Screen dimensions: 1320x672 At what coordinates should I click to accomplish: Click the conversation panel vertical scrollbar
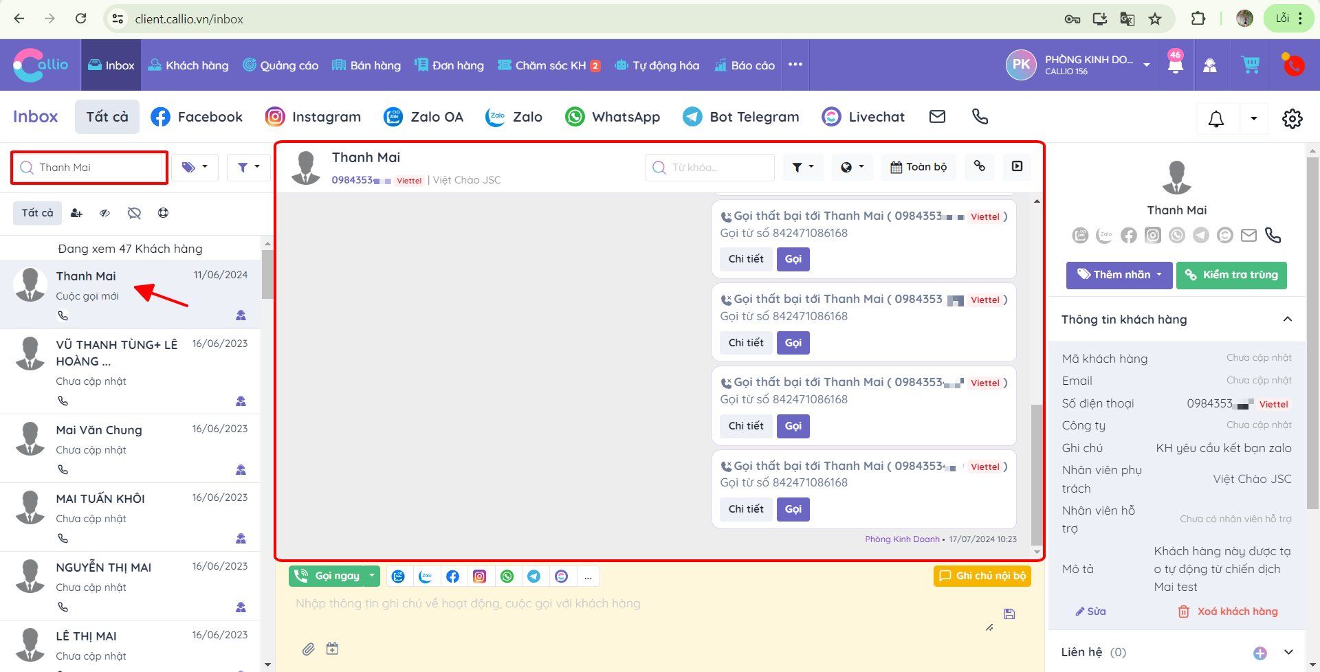[x=1036, y=474]
